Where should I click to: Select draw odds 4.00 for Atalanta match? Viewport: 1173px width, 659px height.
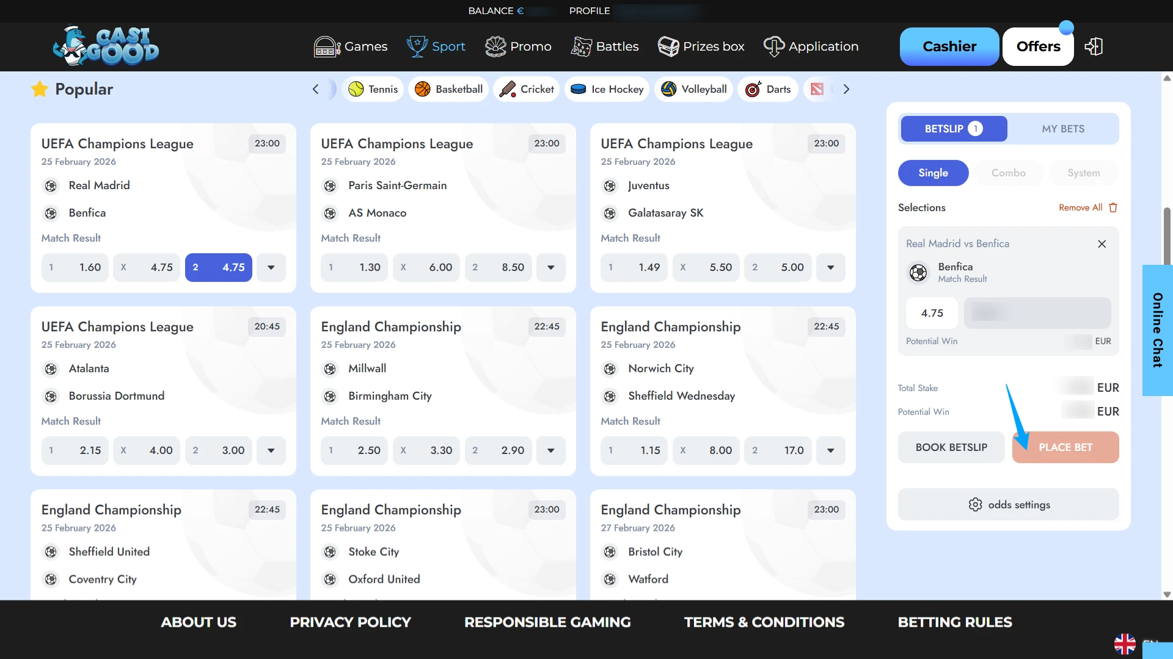(x=146, y=450)
